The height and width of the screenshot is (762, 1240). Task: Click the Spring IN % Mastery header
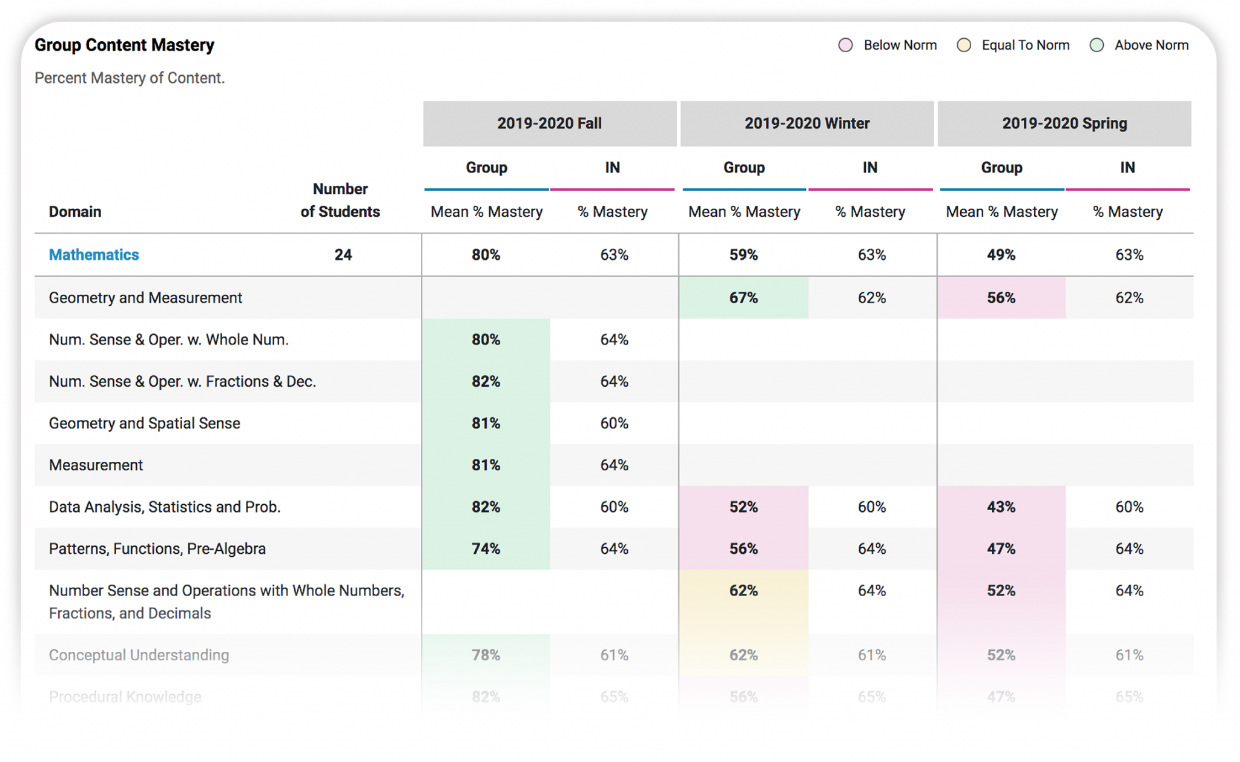(x=1127, y=212)
